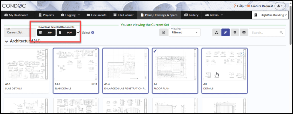Uncheck the Select checkbox
Image resolution: width=293 pixels, height=114 pixels.
tap(78, 33)
